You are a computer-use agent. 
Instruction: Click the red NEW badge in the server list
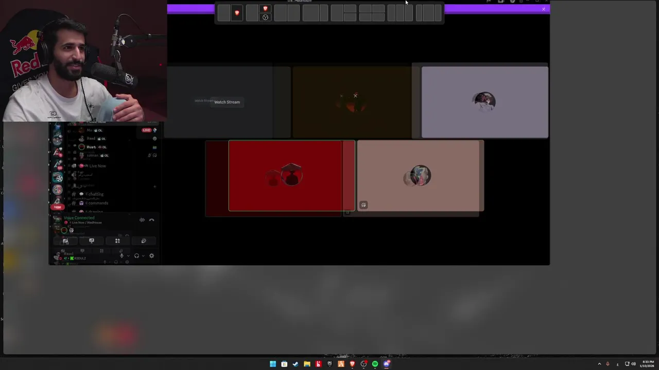click(57, 207)
